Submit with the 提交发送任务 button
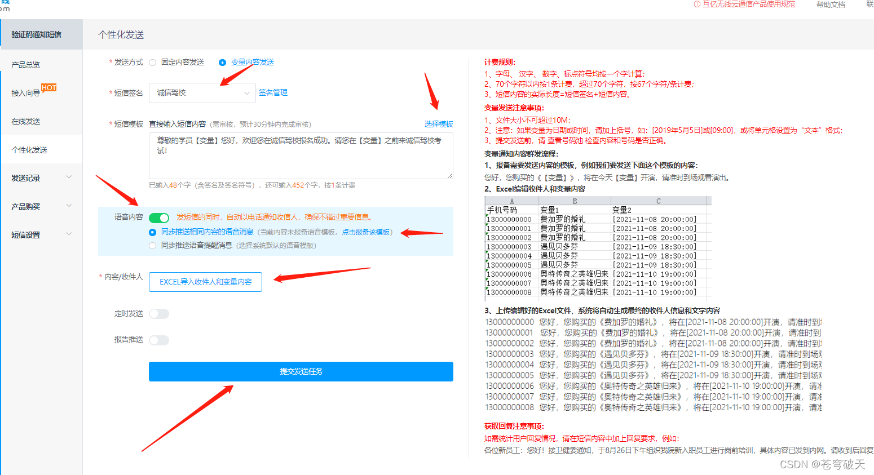The image size is (874, 475). 301,371
